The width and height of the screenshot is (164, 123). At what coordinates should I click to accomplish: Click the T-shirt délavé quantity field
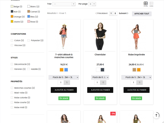click(61, 83)
